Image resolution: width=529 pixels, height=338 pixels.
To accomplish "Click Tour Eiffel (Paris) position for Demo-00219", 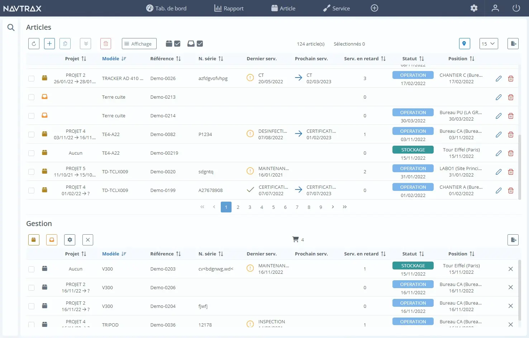I will click(461, 150).
